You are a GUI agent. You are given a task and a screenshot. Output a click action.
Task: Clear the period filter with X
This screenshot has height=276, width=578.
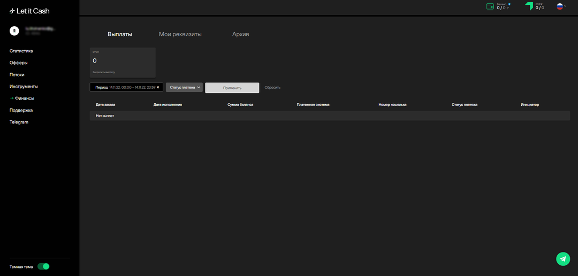(158, 88)
